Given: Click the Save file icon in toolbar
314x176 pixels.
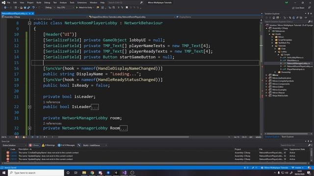Looking at the screenshot, I should [25, 8].
